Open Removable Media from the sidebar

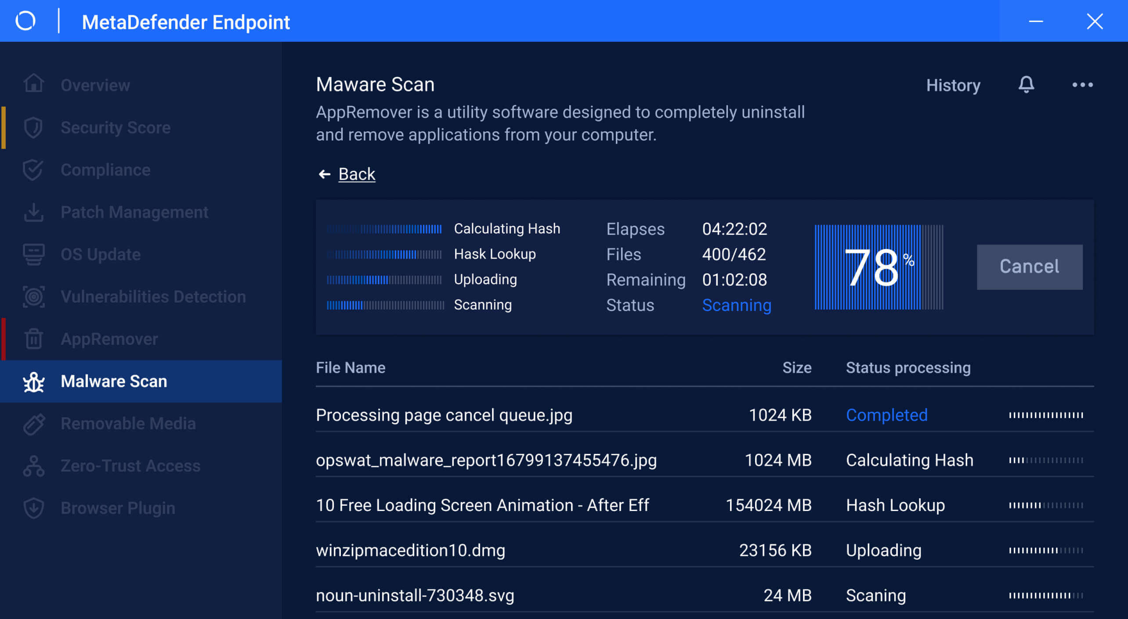pos(128,424)
